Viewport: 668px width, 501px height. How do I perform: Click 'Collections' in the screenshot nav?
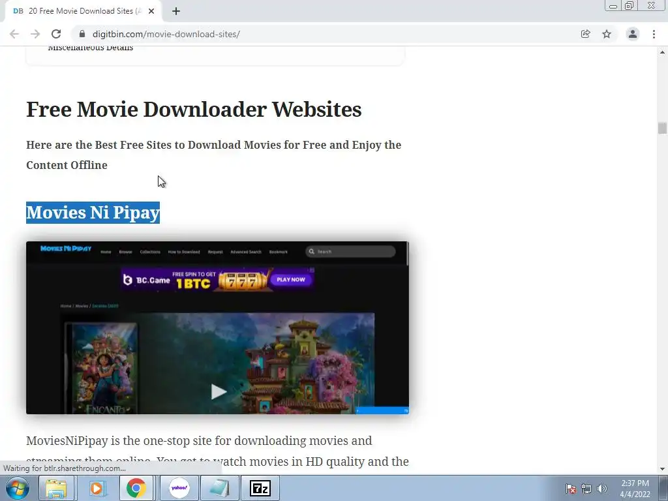pyautogui.click(x=150, y=252)
